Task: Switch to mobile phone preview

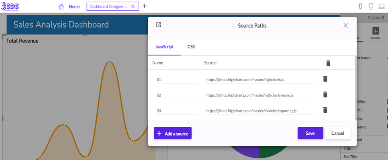Action: [x=361, y=6]
